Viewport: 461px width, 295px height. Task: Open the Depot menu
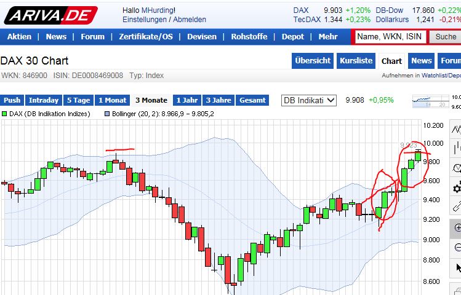tap(293, 37)
